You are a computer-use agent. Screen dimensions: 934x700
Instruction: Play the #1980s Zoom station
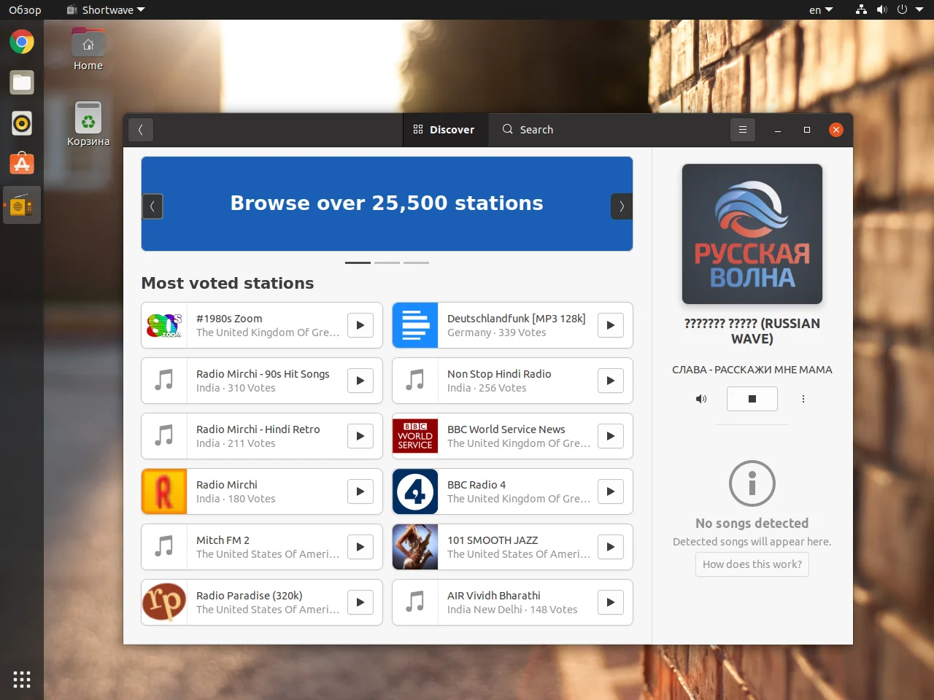click(x=360, y=325)
